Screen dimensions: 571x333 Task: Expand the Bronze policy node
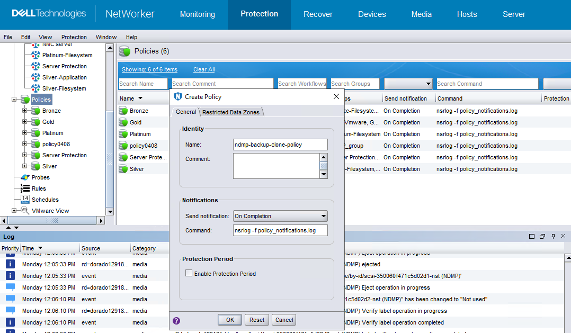(x=25, y=111)
